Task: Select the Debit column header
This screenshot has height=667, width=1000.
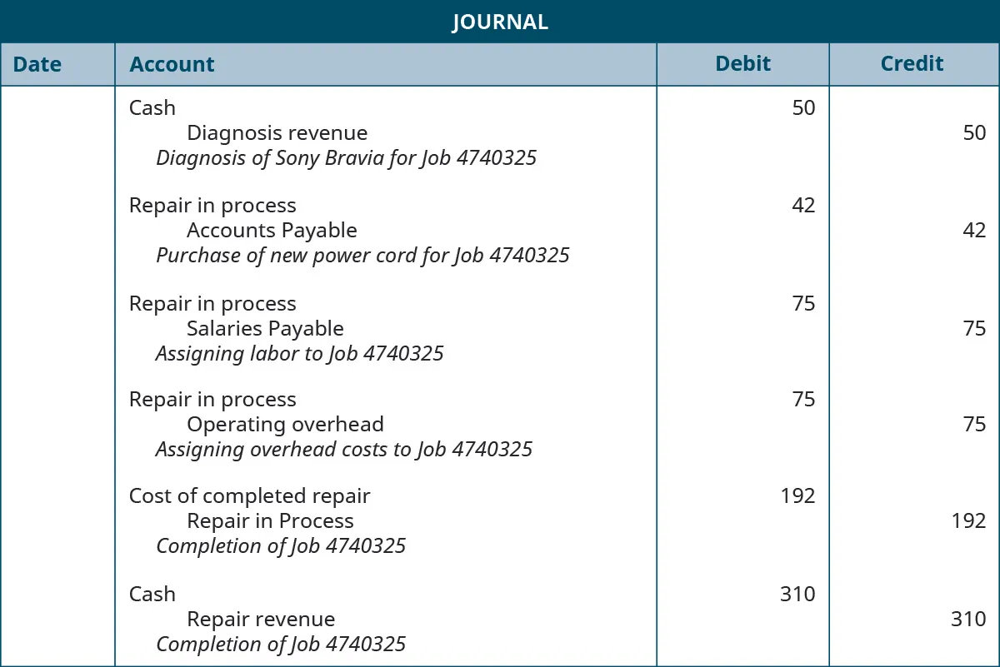Action: (x=742, y=64)
